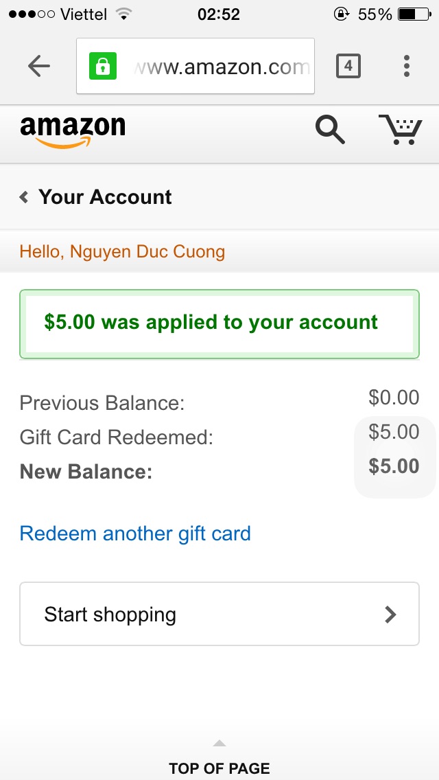Tap the green secure padlock icon
Screen dimensions: 439x780
103,66
